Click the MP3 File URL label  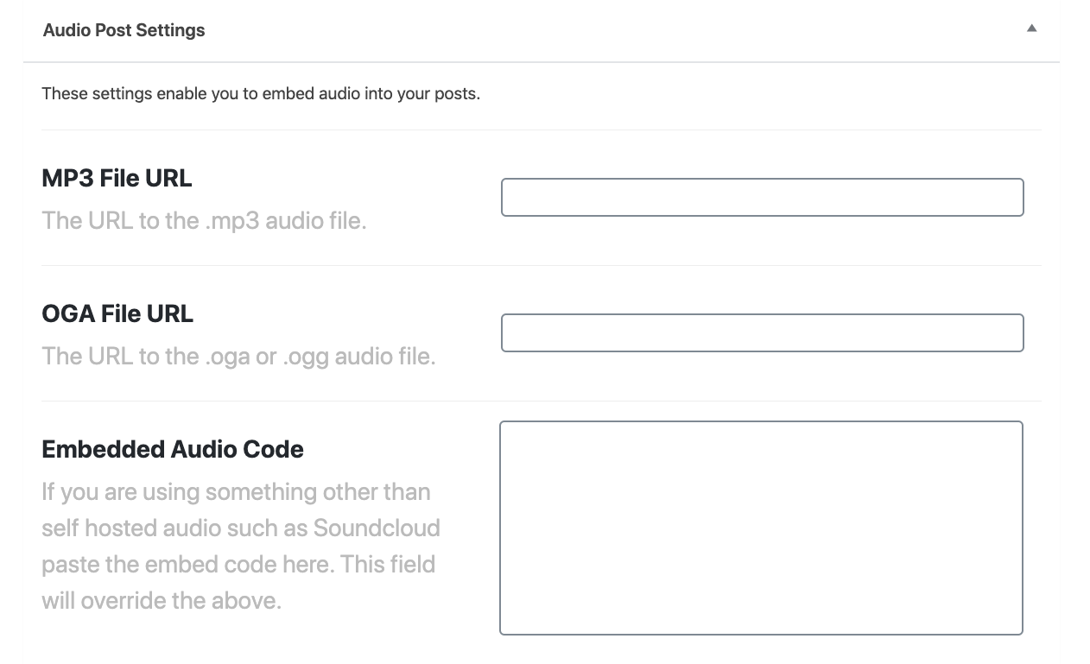[x=117, y=178]
